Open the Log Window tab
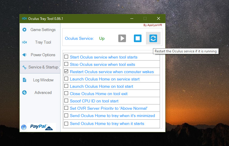This screenshot has width=229, height=146. (x=40, y=80)
